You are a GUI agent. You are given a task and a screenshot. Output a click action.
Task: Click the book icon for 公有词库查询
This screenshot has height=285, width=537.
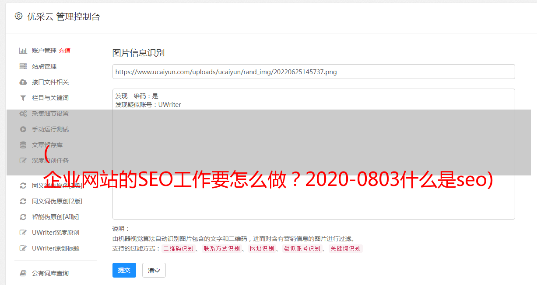click(x=23, y=273)
